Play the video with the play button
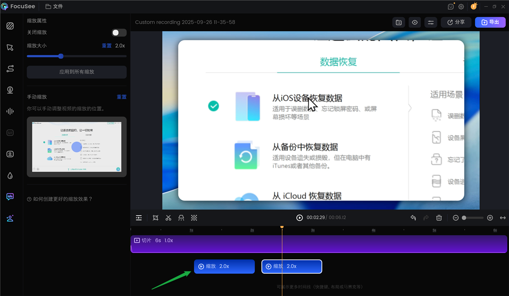This screenshot has height=296, width=509. click(x=300, y=218)
